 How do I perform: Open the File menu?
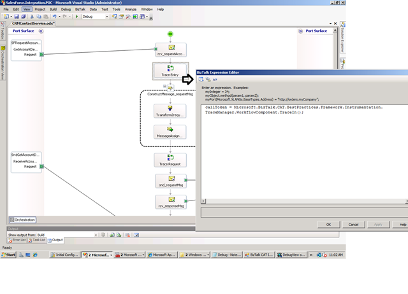pyautogui.click(x=6, y=9)
